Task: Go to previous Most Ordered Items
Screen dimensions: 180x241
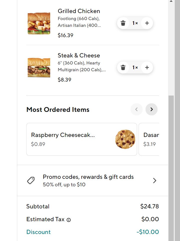Action: (x=137, y=109)
